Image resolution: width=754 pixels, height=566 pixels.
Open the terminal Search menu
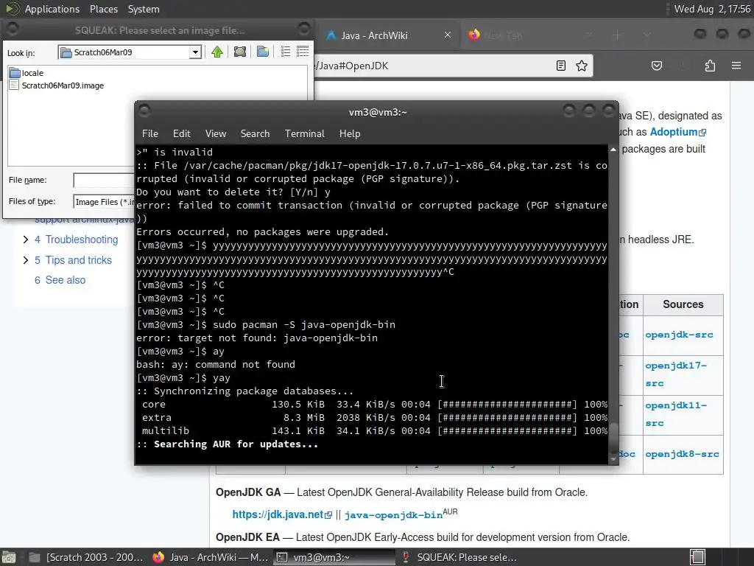point(255,133)
